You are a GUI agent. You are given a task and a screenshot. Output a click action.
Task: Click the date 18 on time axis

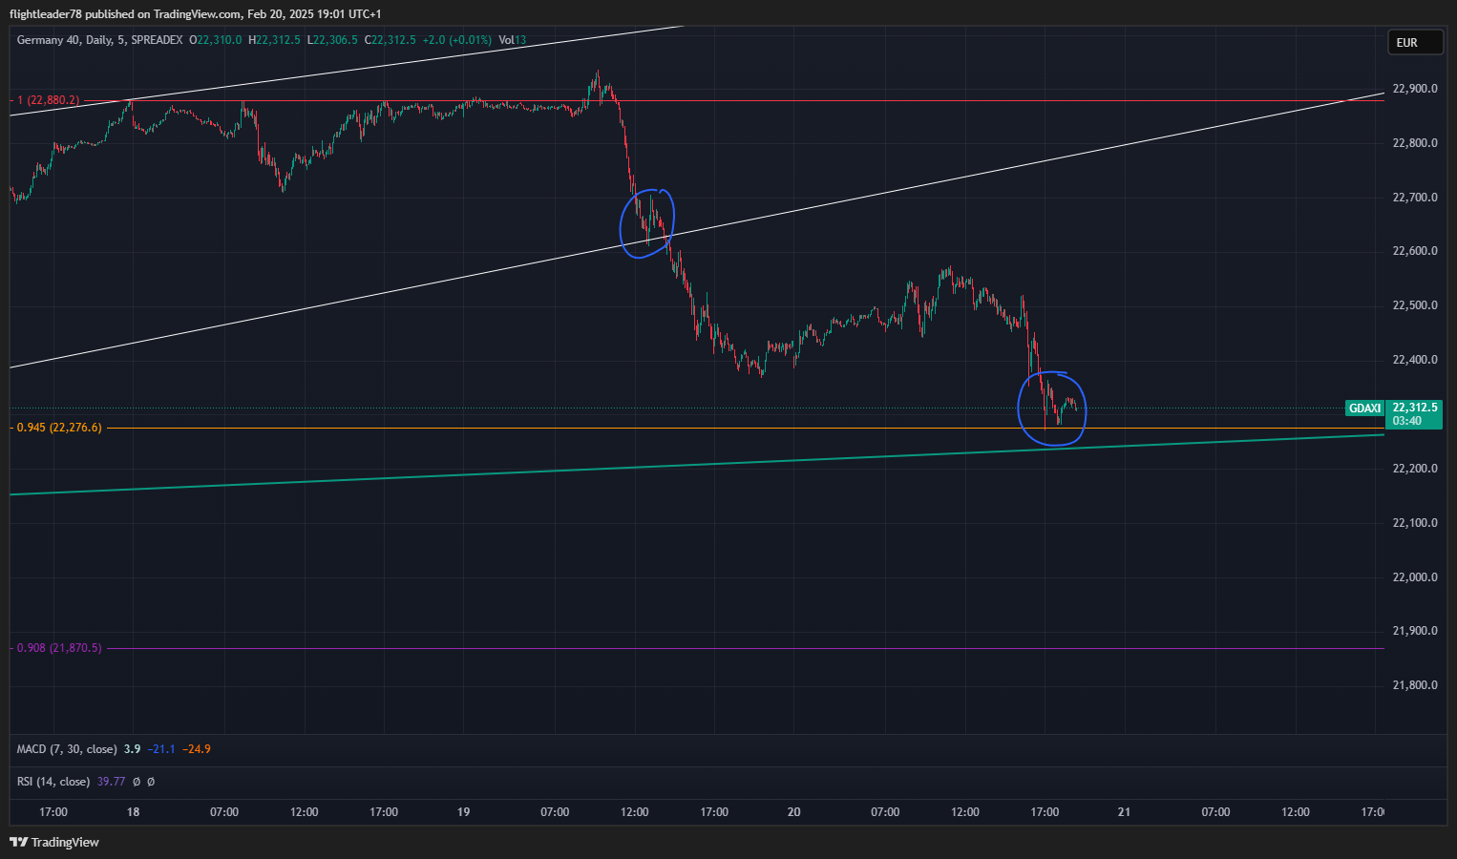tap(133, 812)
